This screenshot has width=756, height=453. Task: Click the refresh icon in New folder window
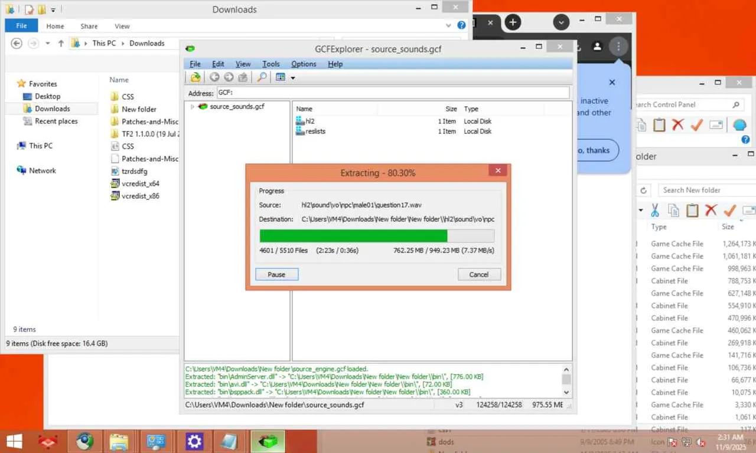(x=643, y=190)
